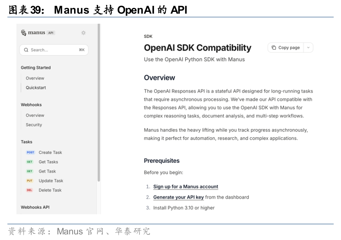Click the text Before you begin:

tap(164, 172)
